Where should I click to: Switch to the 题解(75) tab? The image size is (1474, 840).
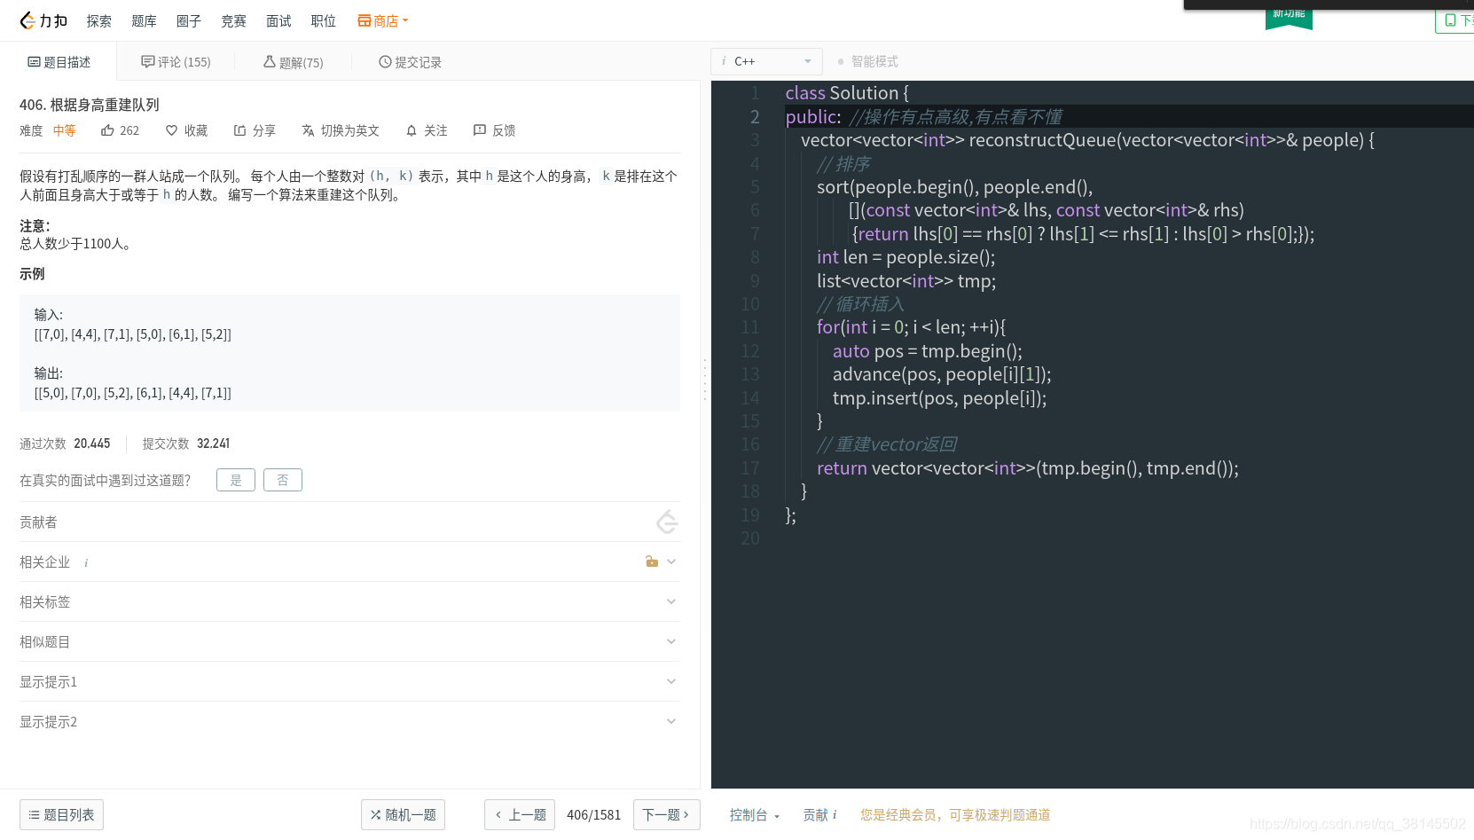coord(293,62)
